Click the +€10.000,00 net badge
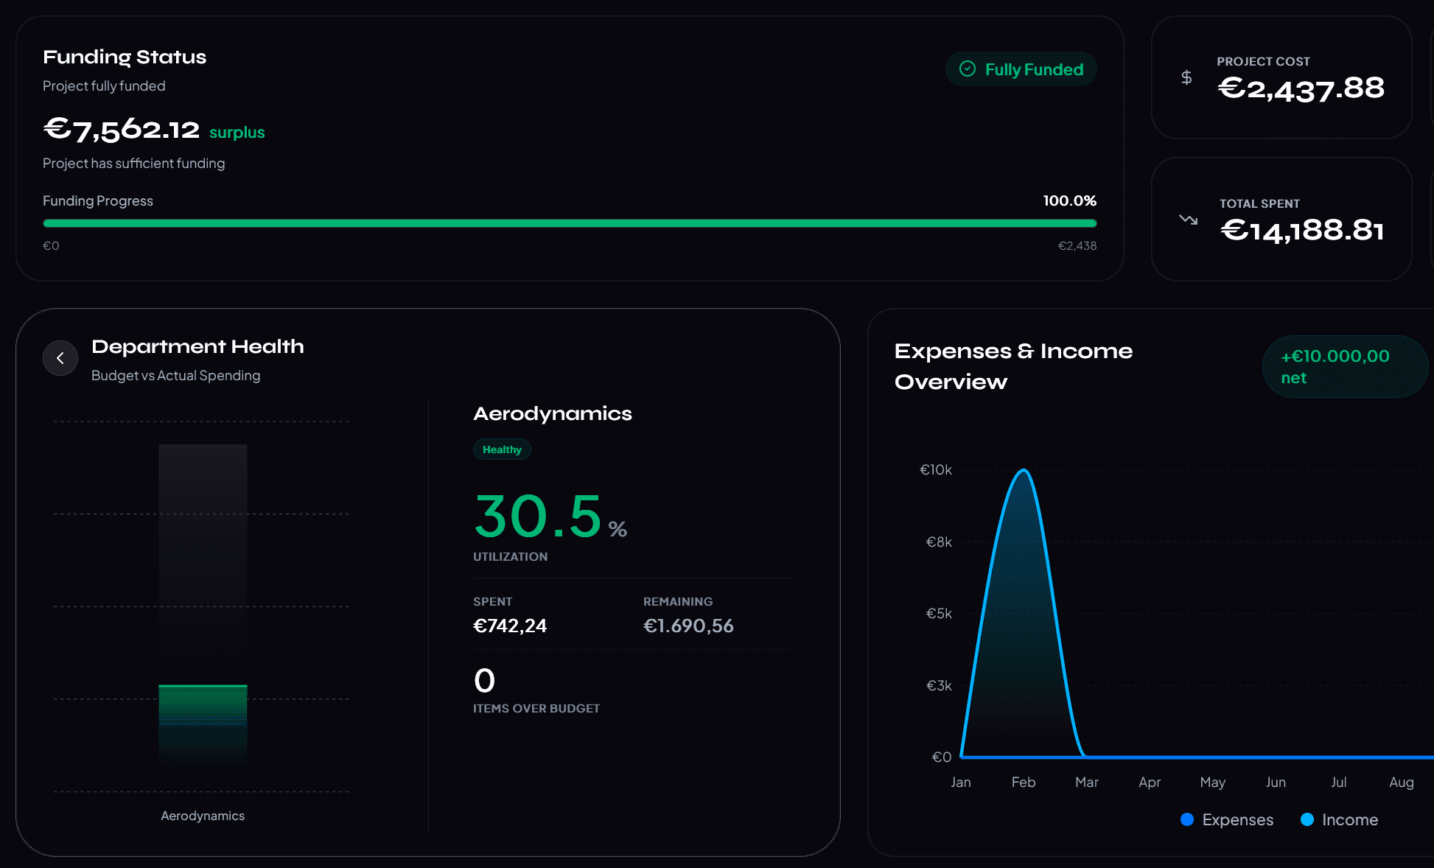 tap(1344, 367)
